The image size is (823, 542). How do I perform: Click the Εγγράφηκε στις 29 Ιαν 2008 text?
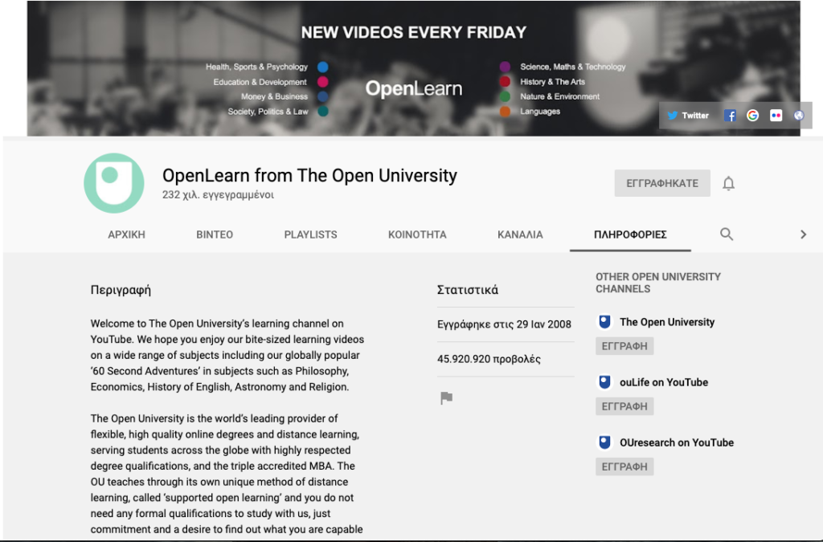coord(504,324)
